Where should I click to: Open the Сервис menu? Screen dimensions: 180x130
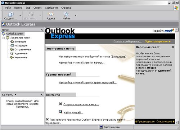pos(37,8)
